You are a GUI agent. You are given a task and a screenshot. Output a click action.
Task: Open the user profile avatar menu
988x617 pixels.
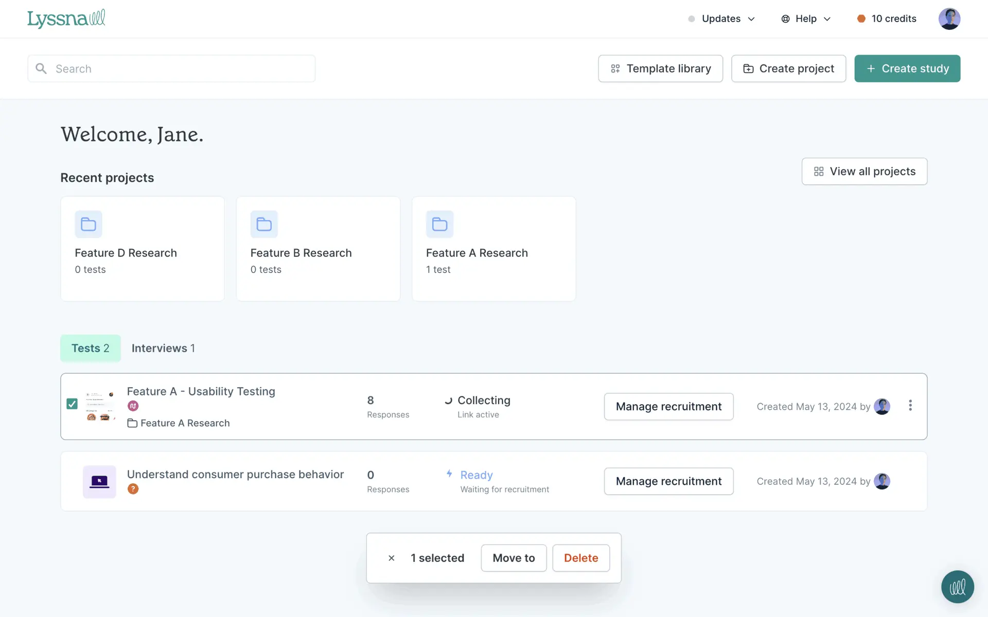949,19
